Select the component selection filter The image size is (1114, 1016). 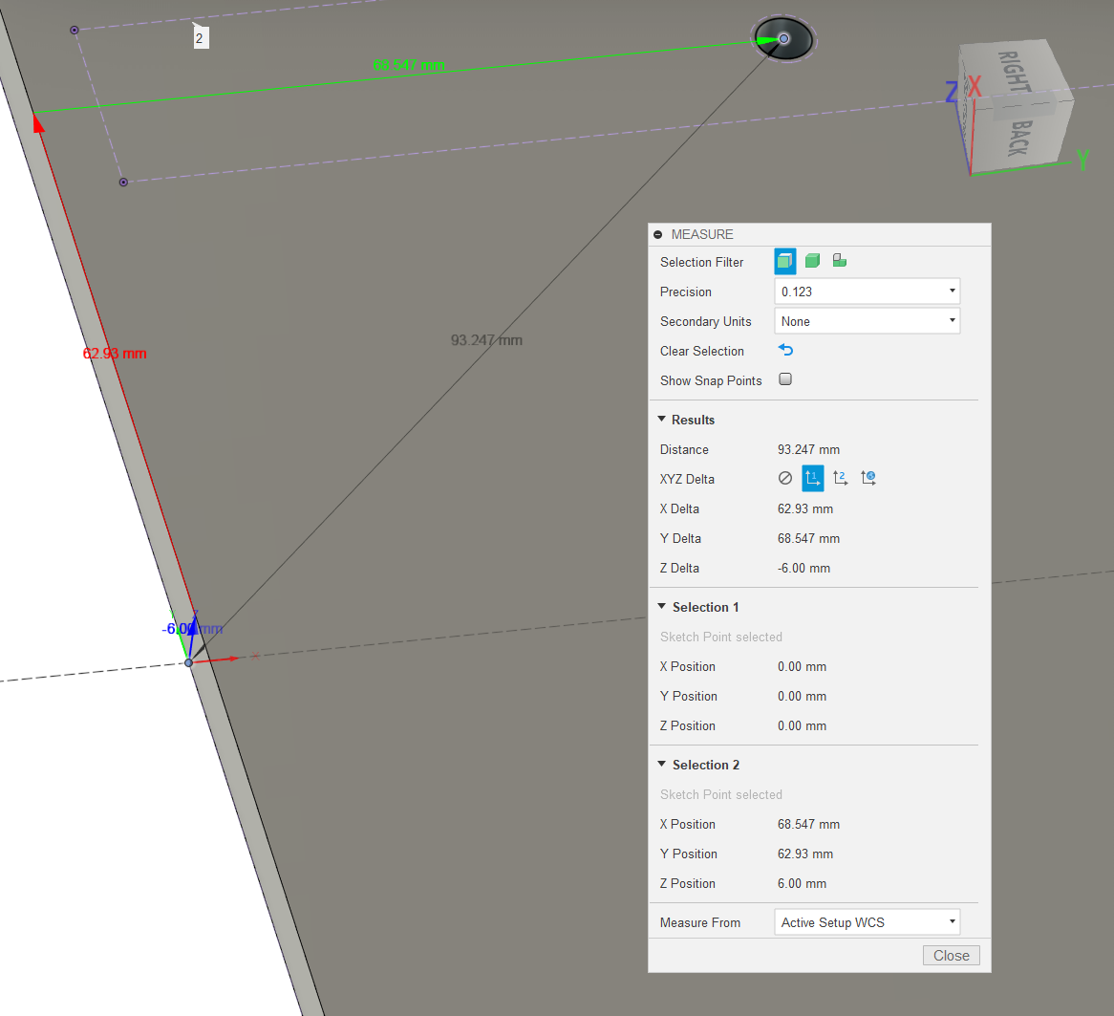pos(839,260)
